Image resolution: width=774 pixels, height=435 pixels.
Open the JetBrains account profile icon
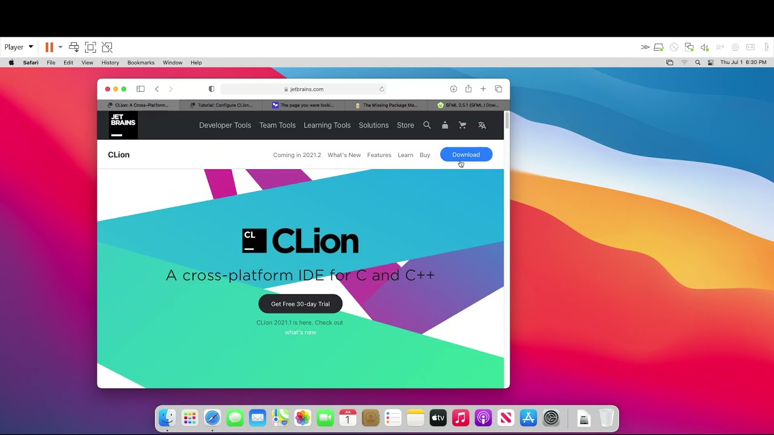(x=445, y=125)
